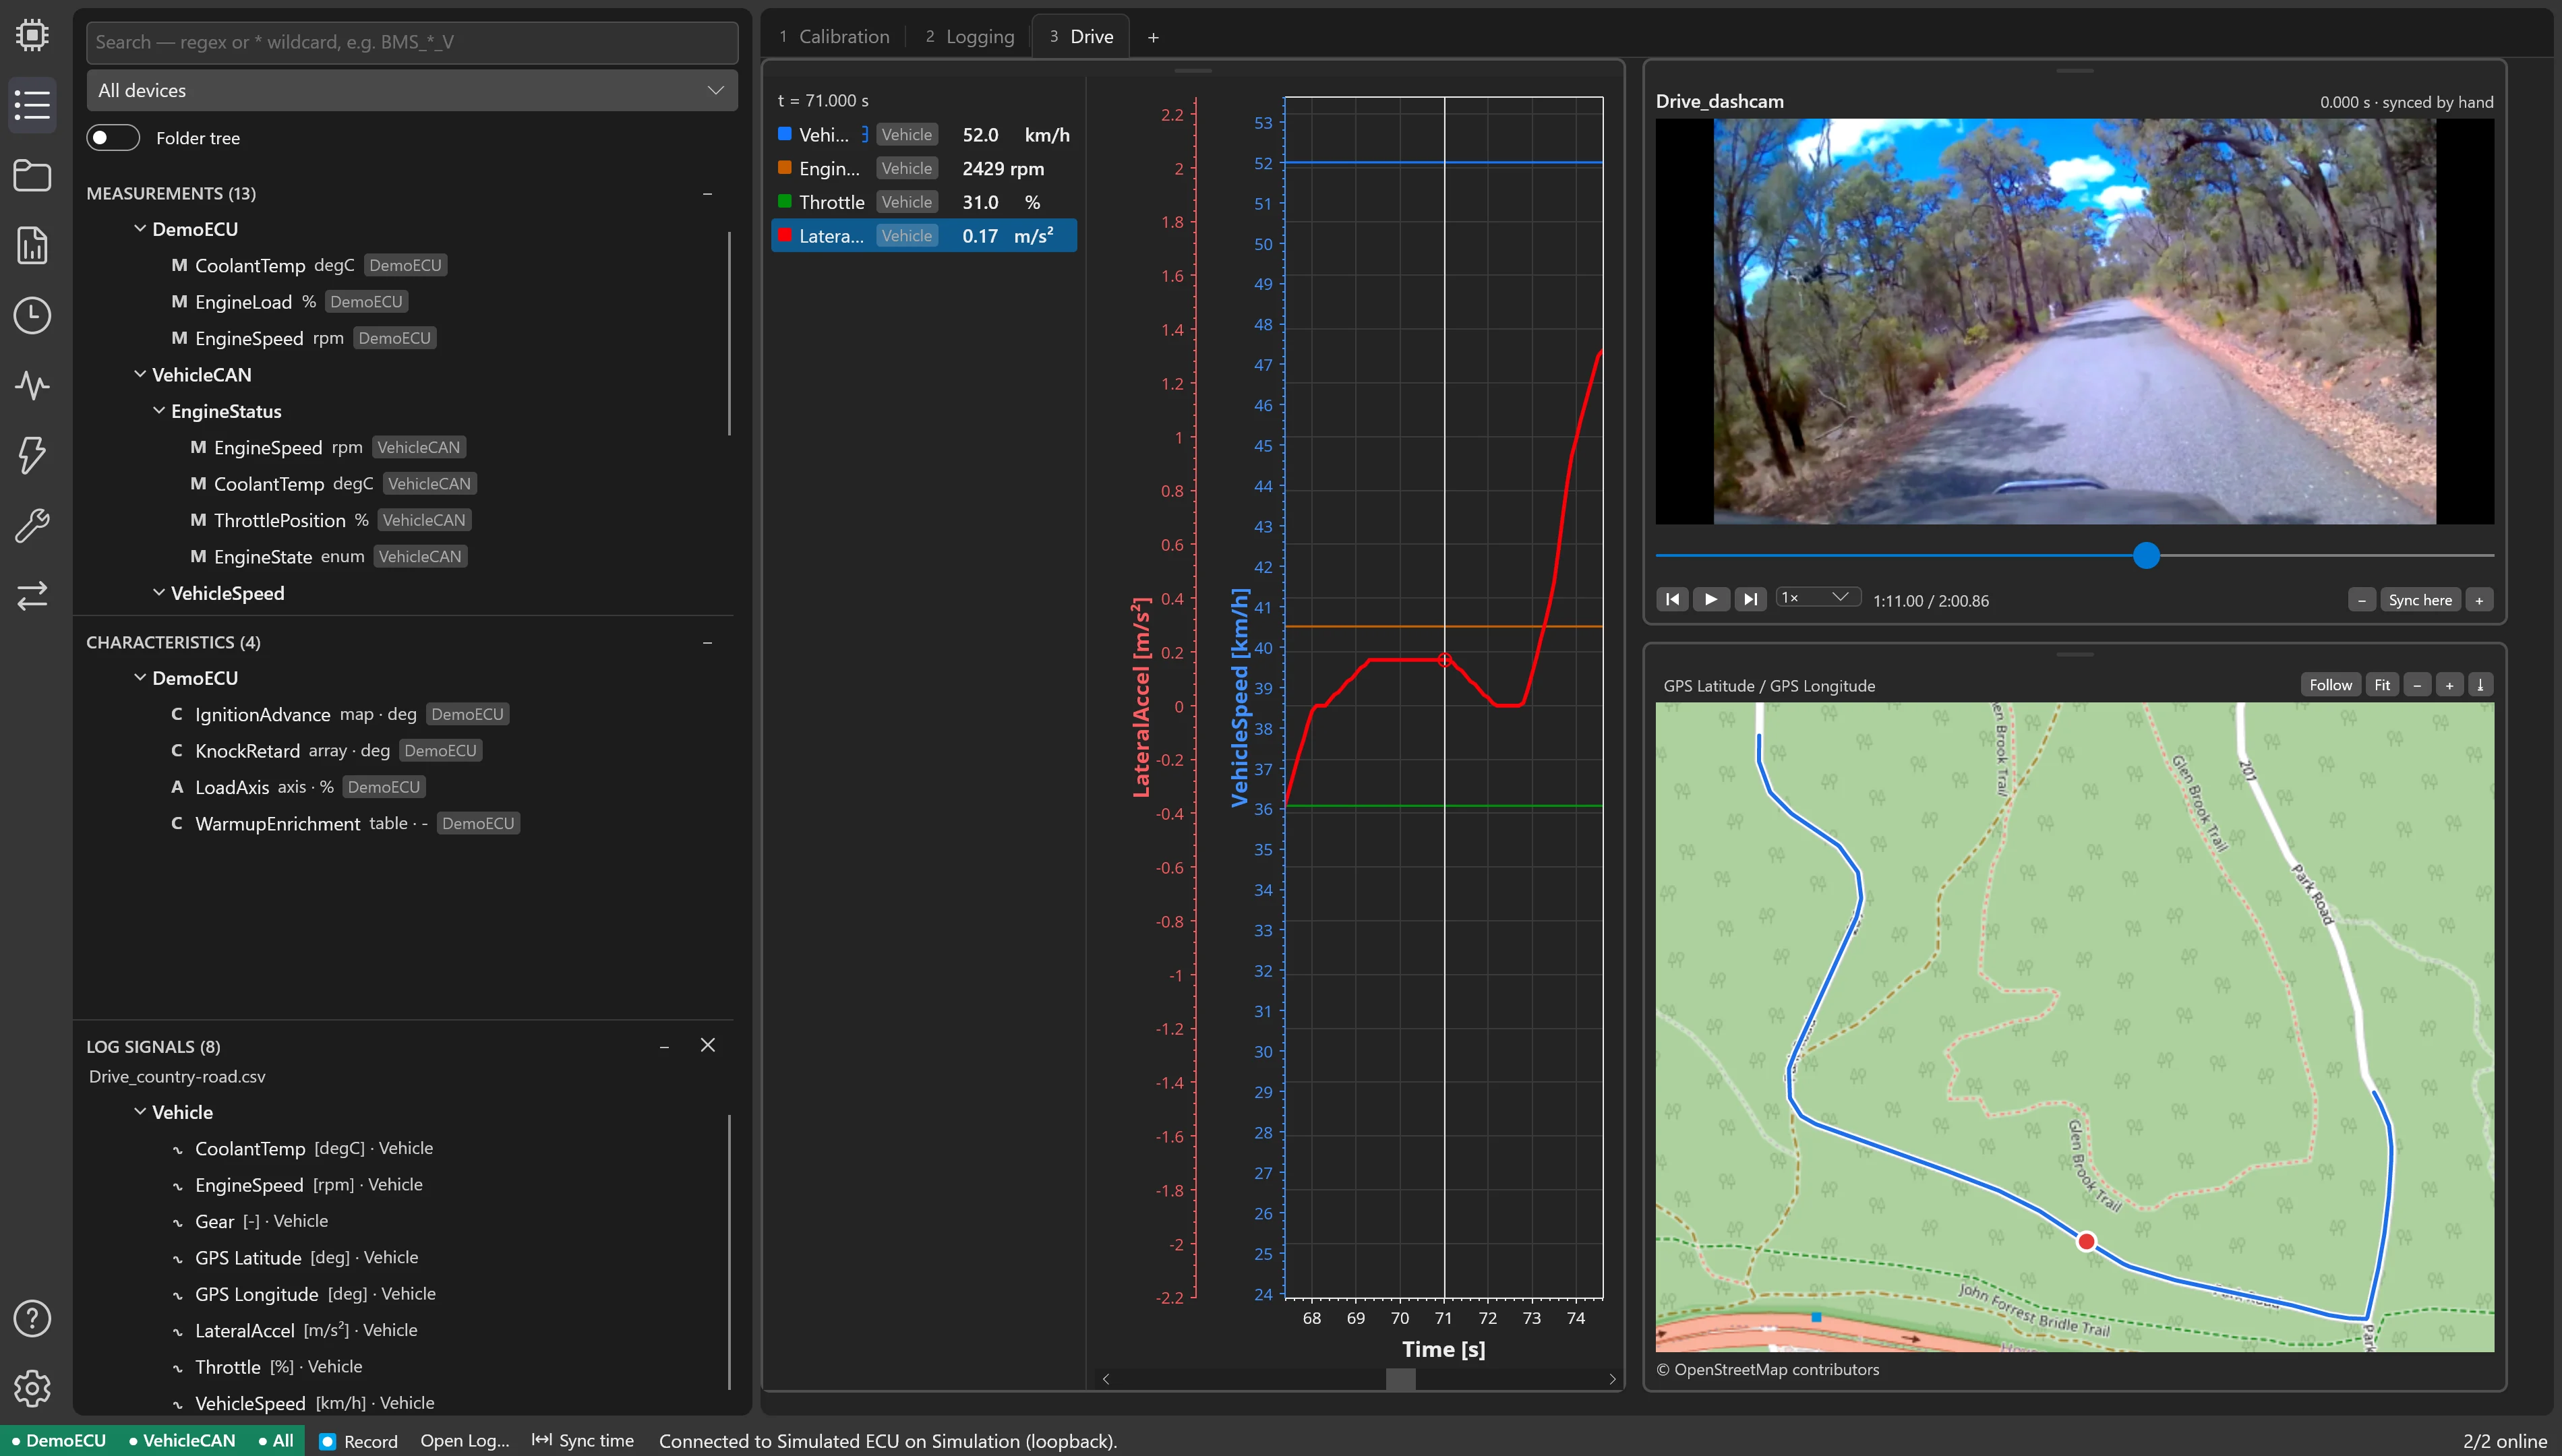Click the orange EngineSpeed color swatch
The width and height of the screenshot is (2562, 1456).
(784, 167)
